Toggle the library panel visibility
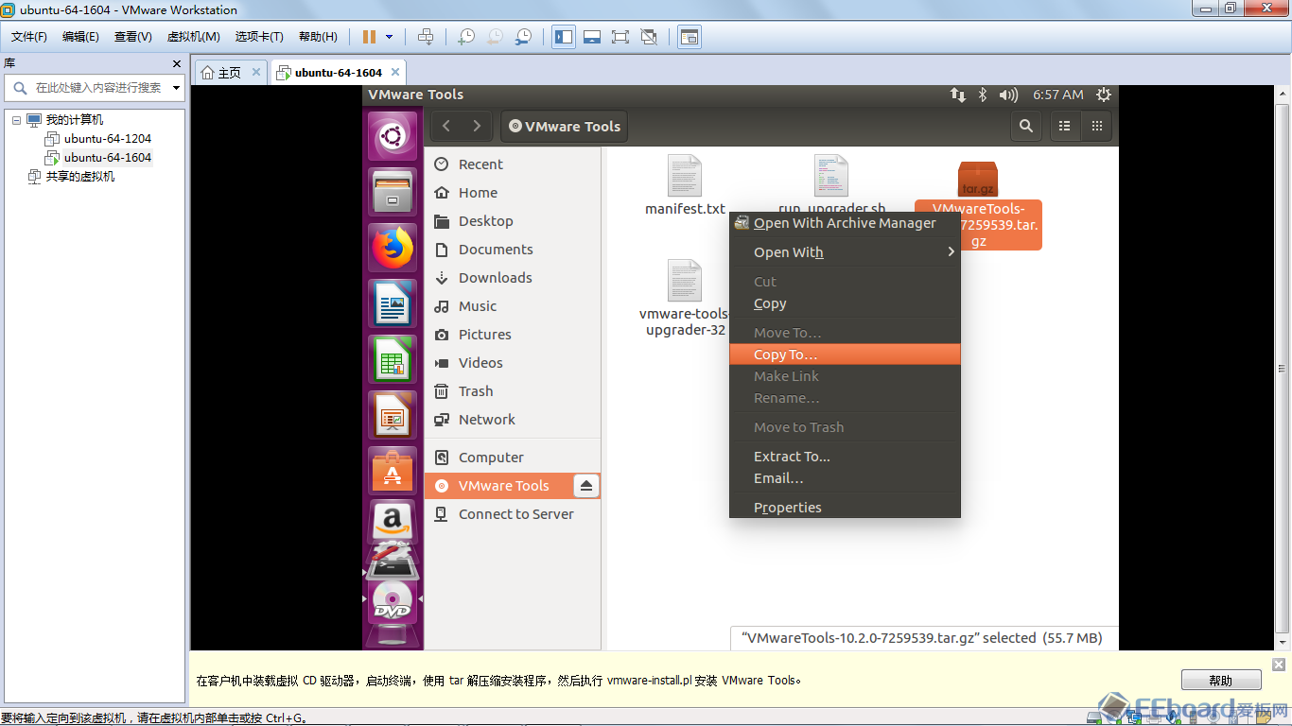 tap(564, 37)
